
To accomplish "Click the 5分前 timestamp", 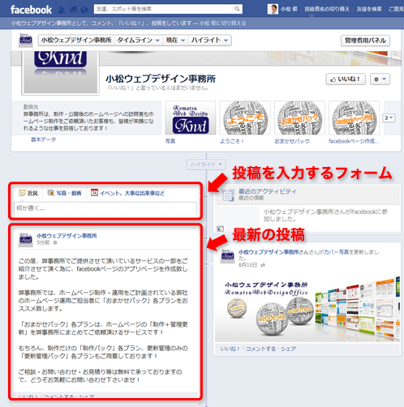I will click(x=43, y=242).
